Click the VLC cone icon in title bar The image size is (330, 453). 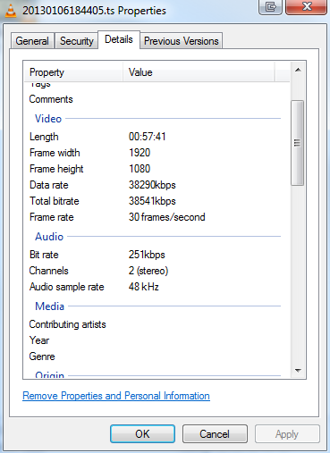click(x=11, y=11)
